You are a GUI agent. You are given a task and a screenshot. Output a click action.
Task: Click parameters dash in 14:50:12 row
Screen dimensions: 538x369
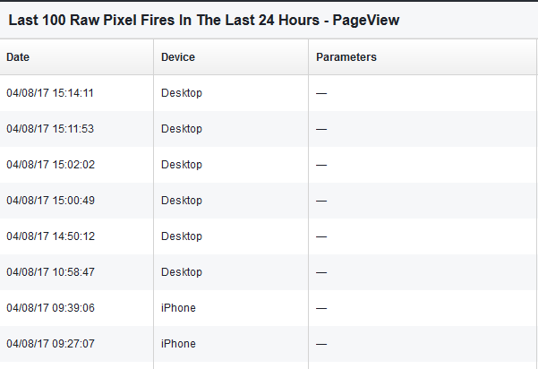click(x=321, y=236)
